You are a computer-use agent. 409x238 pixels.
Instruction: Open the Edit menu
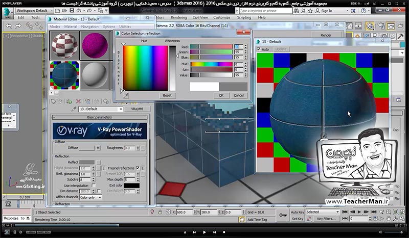21,17
